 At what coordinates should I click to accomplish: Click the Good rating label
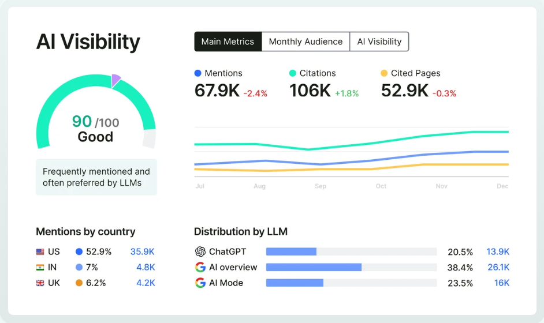95,137
